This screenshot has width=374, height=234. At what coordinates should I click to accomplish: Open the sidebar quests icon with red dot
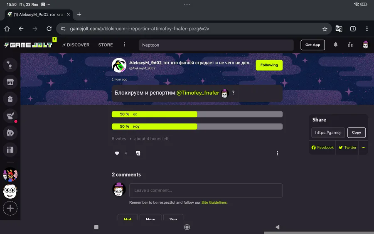(10, 116)
